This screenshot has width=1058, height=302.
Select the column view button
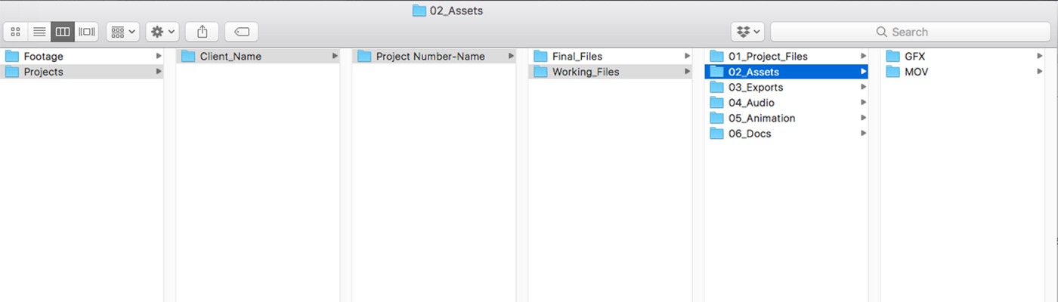pos(63,32)
